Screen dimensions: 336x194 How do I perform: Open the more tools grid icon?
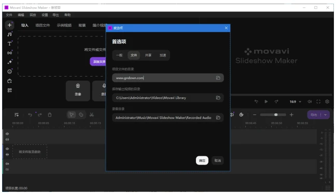coord(9,90)
